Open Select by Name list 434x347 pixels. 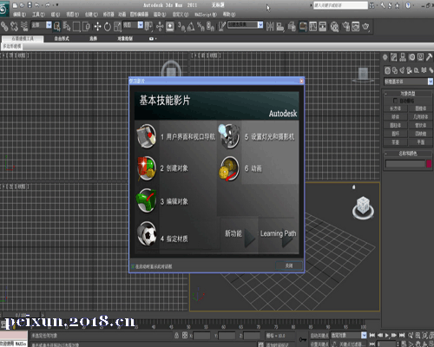pyautogui.click(x=67, y=27)
